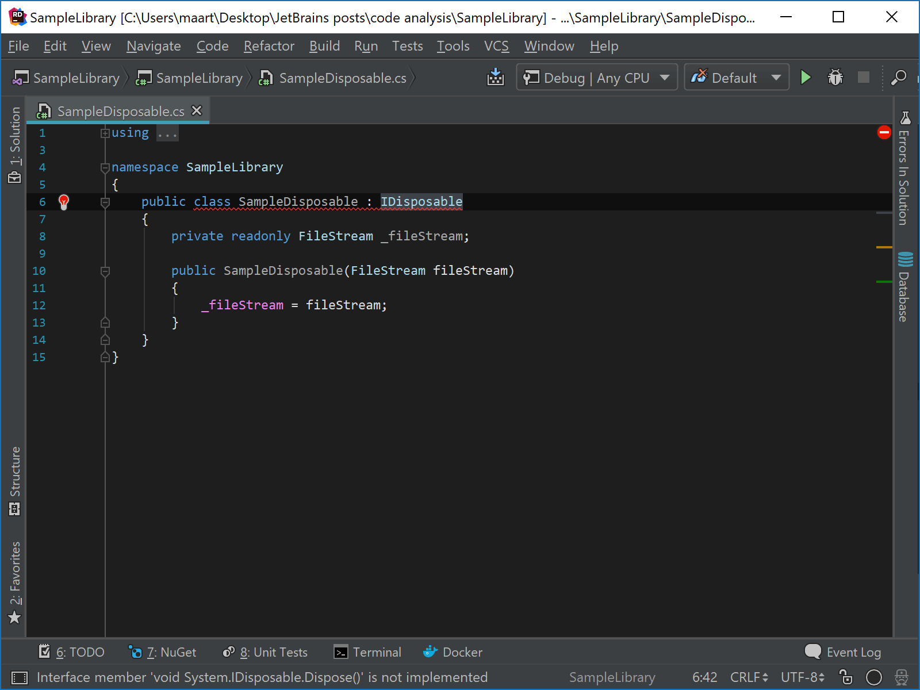Click line number 10 in the gutter
This screenshot has height=690, width=920.
pyautogui.click(x=39, y=271)
